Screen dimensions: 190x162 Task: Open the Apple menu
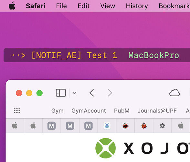(x=12, y=6)
